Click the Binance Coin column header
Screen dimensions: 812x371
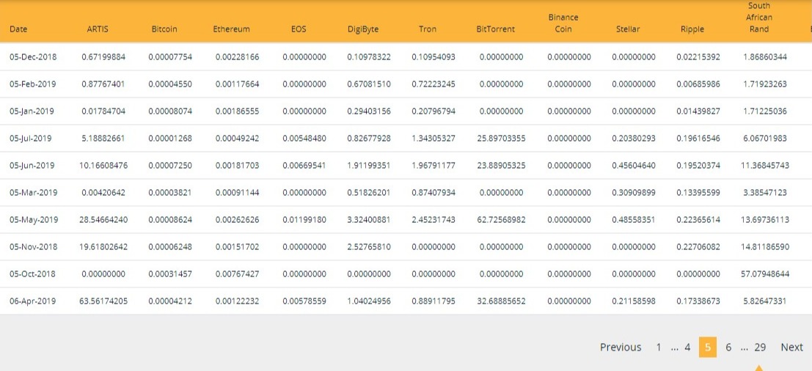[563, 23]
